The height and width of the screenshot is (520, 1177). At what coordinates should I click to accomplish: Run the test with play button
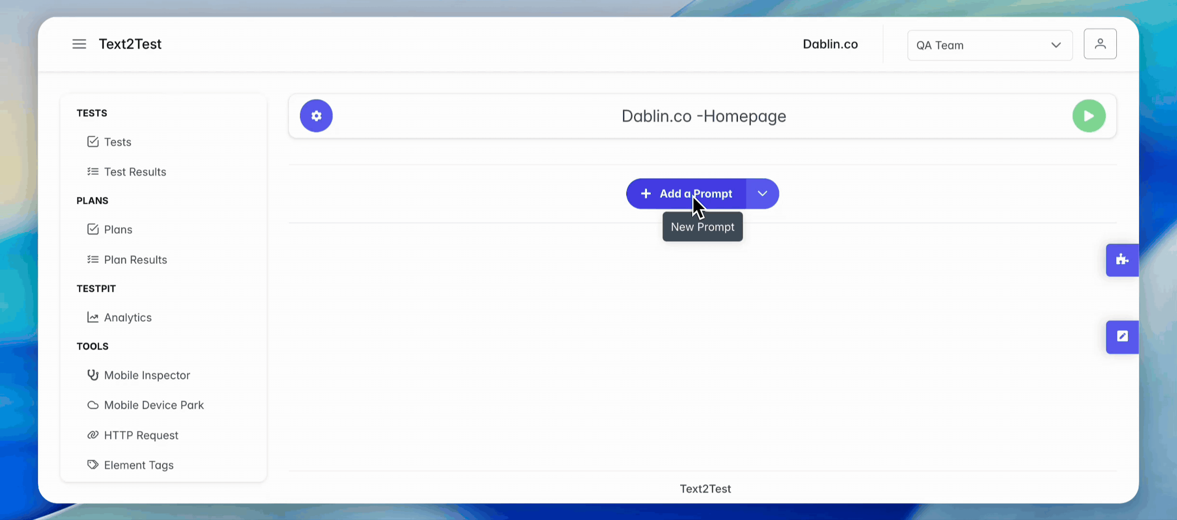click(x=1088, y=116)
